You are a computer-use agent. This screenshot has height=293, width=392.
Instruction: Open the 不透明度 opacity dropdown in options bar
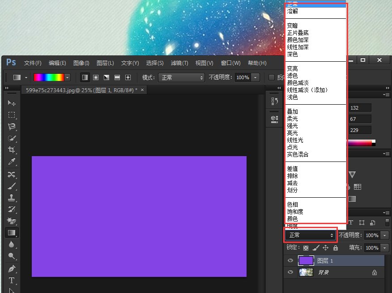tap(254, 77)
